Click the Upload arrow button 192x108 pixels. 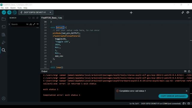[9, 12]
